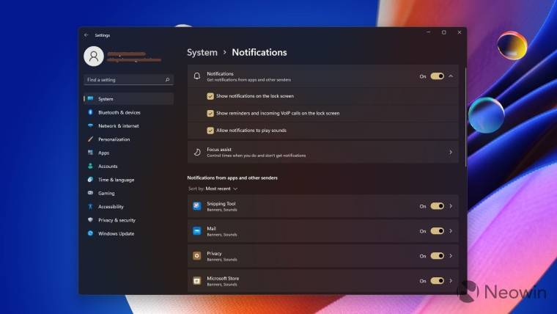This screenshot has width=557, height=314.
Task: Open Accessibility settings label
Action: coord(111,207)
